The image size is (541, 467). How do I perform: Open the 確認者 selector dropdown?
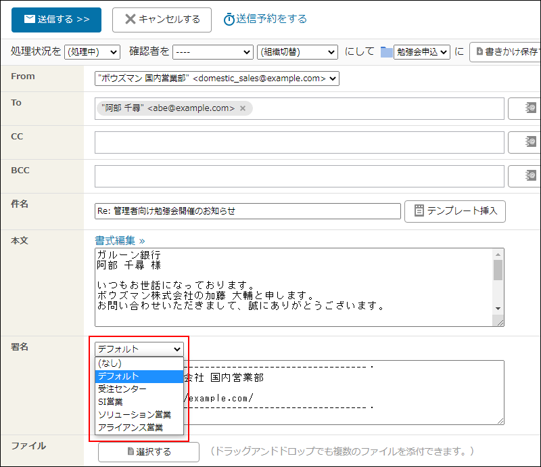(212, 51)
